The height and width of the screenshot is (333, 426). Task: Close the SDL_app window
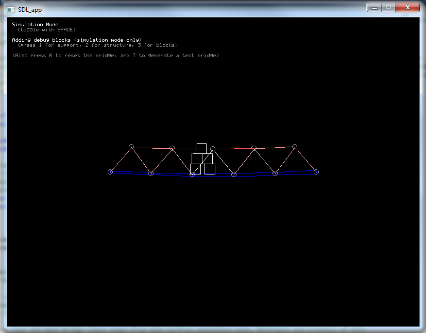[x=407, y=8]
